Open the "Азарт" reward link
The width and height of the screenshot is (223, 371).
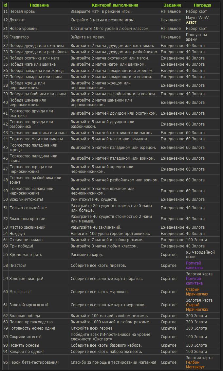[x=191, y=22]
